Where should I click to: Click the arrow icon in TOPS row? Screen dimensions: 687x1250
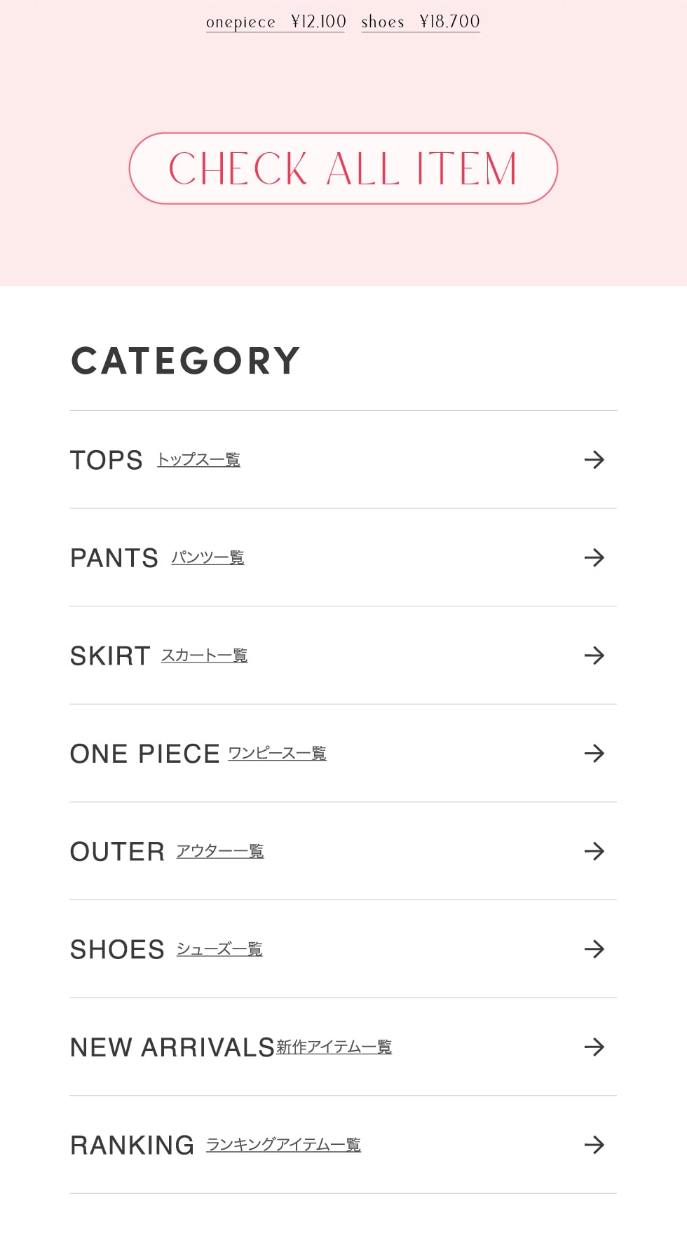point(594,460)
